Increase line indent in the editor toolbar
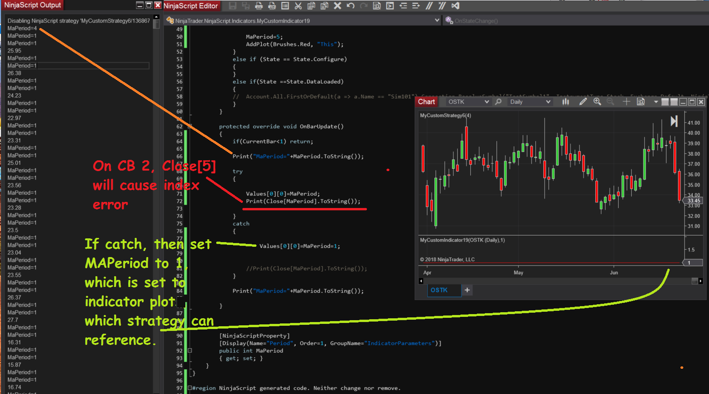Image resolution: width=709 pixels, height=394 pixels. pyautogui.click(x=416, y=6)
